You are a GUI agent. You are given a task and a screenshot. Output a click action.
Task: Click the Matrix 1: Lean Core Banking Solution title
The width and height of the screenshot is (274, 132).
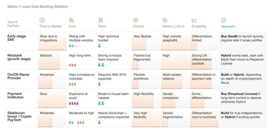click(37, 6)
